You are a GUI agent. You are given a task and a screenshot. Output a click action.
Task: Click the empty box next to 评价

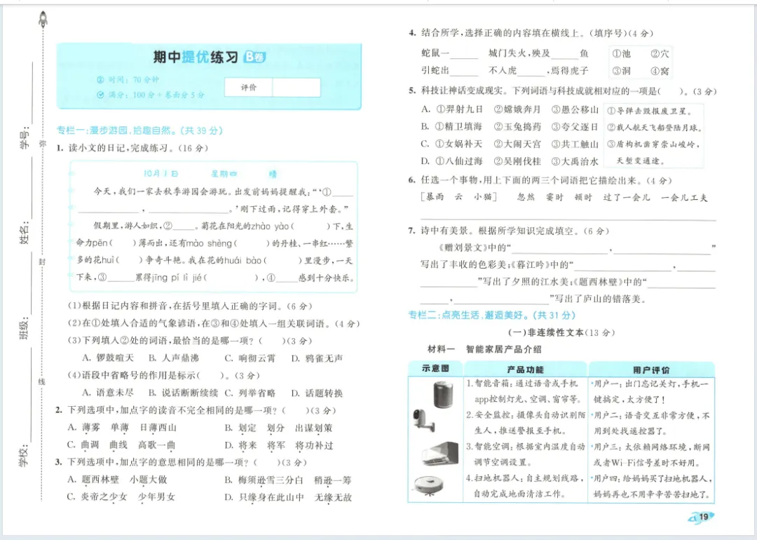(x=296, y=88)
